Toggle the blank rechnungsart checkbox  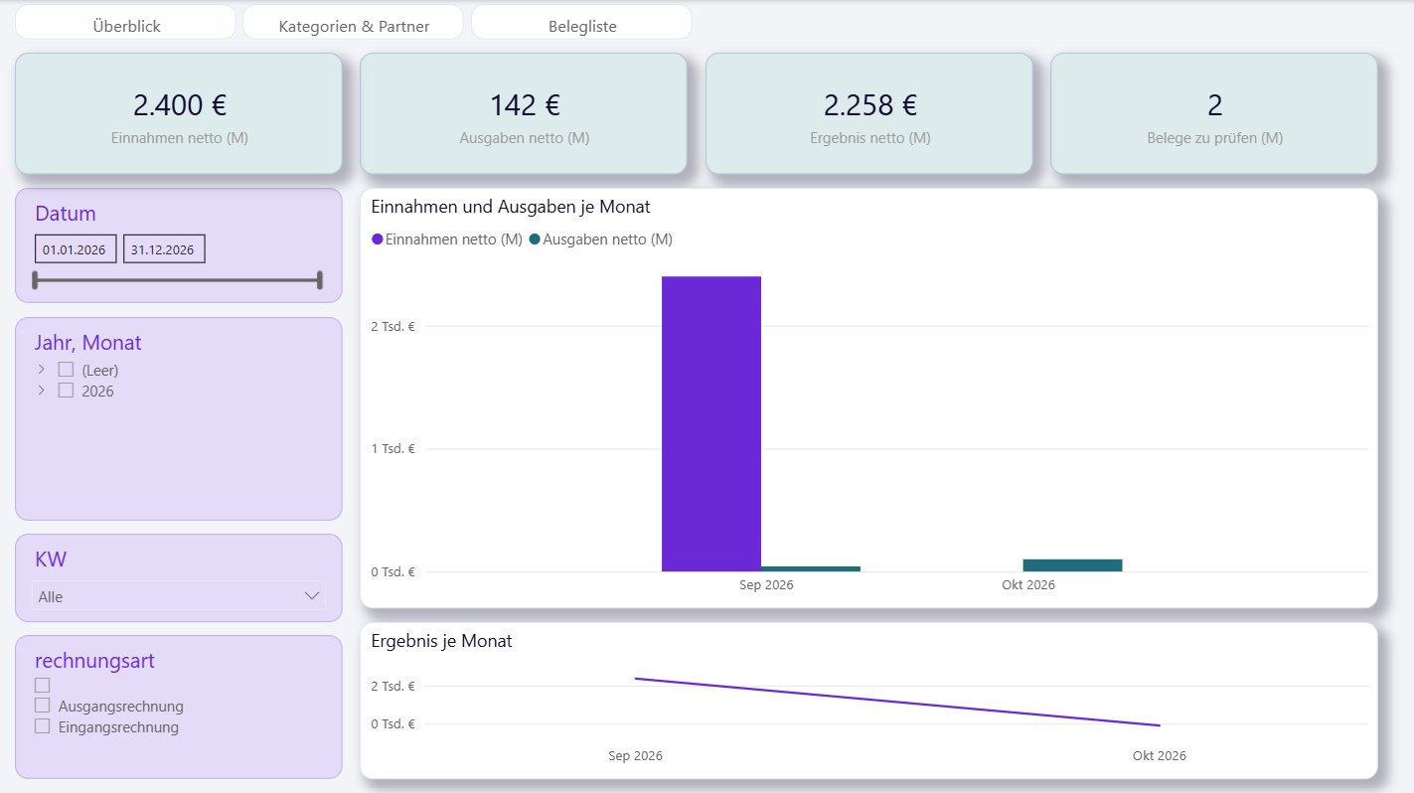coord(42,685)
